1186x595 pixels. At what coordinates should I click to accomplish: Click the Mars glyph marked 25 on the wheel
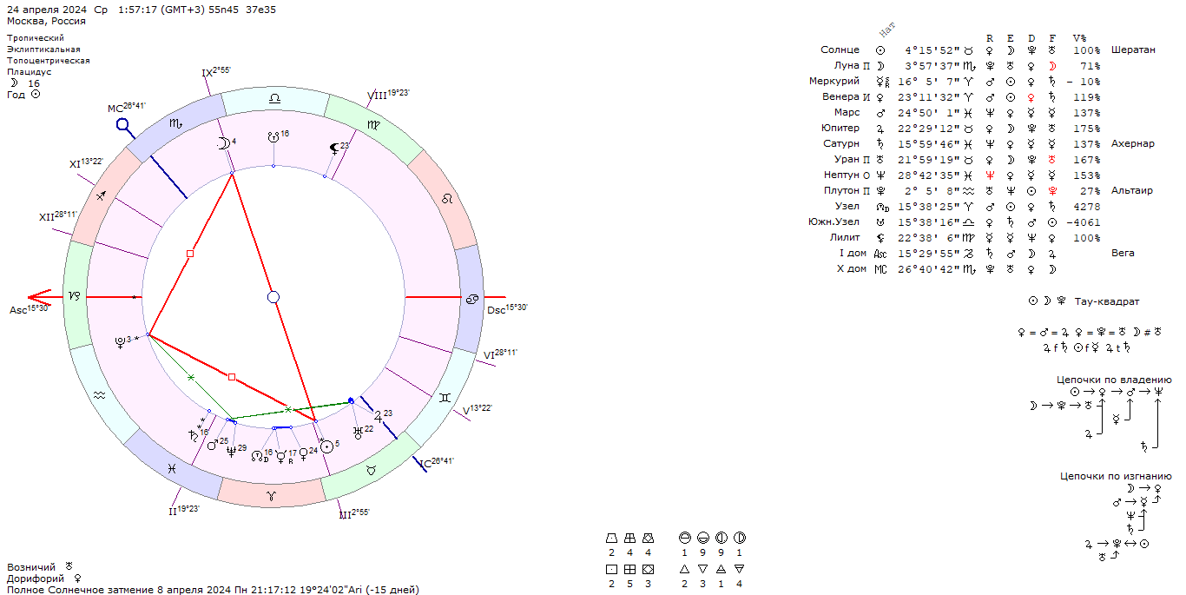pos(212,444)
